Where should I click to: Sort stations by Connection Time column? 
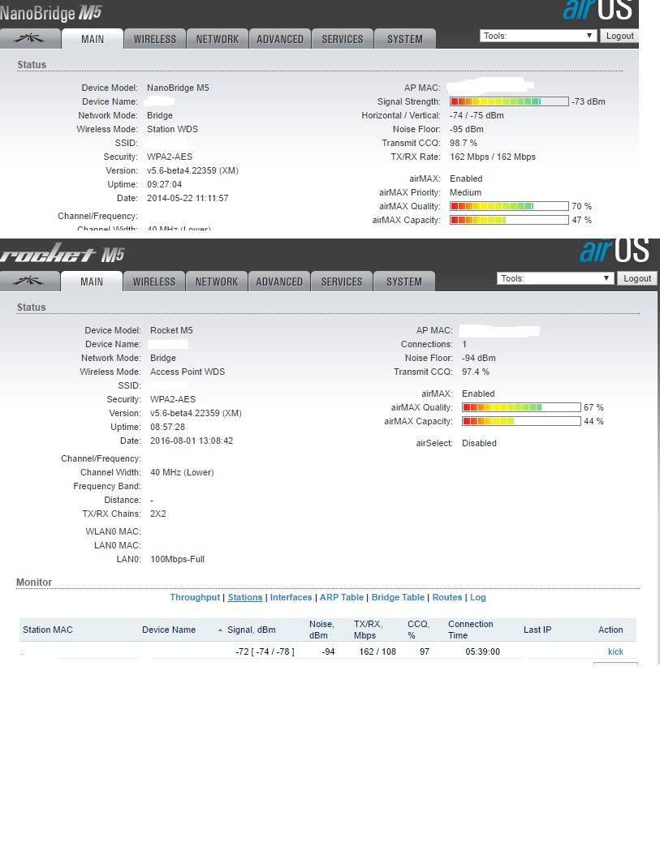(x=470, y=630)
